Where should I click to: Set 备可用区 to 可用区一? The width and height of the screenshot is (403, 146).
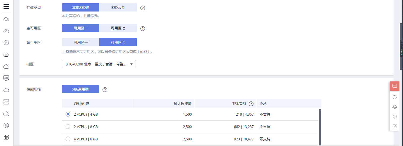click(x=81, y=42)
